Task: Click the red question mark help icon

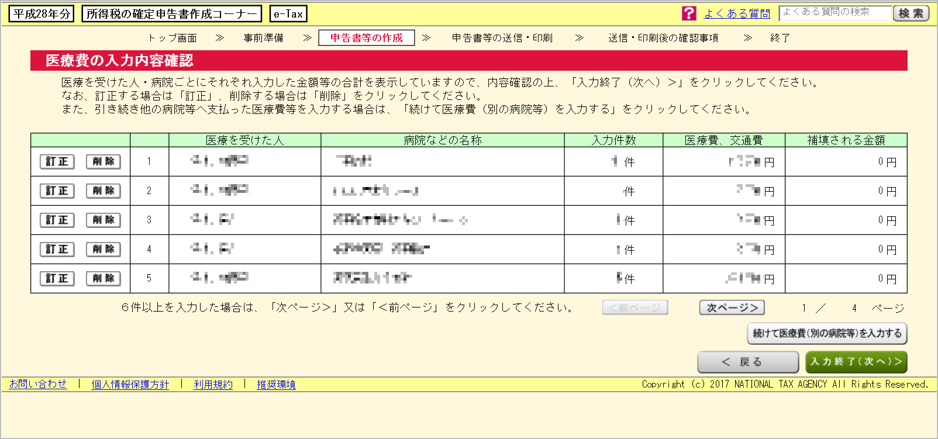Action: [x=689, y=13]
